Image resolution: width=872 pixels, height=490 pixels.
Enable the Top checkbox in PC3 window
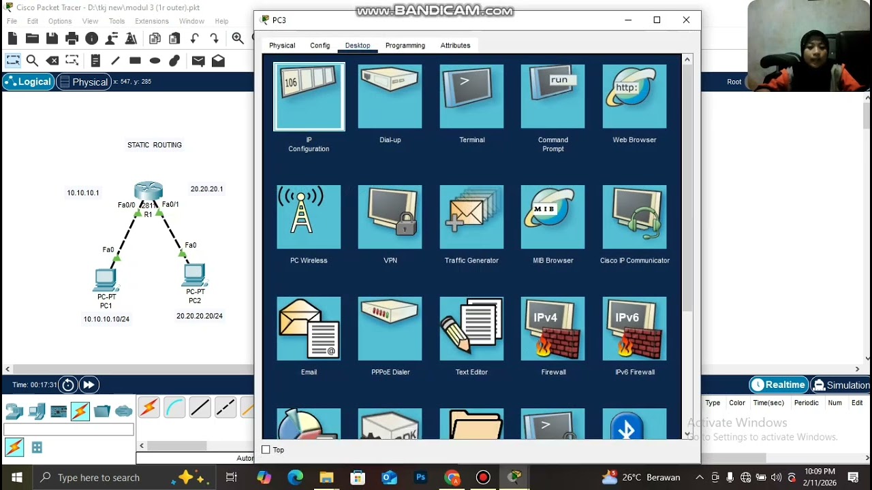pyautogui.click(x=266, y=450)
